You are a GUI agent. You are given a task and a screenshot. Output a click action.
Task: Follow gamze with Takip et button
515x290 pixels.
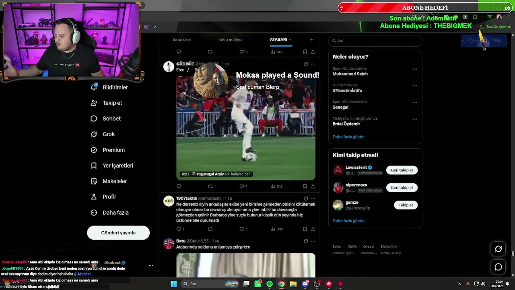pos(406,205)
